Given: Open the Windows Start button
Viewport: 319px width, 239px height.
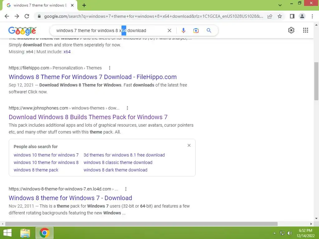Looking at the screenshot, I should tap(7, 233).
